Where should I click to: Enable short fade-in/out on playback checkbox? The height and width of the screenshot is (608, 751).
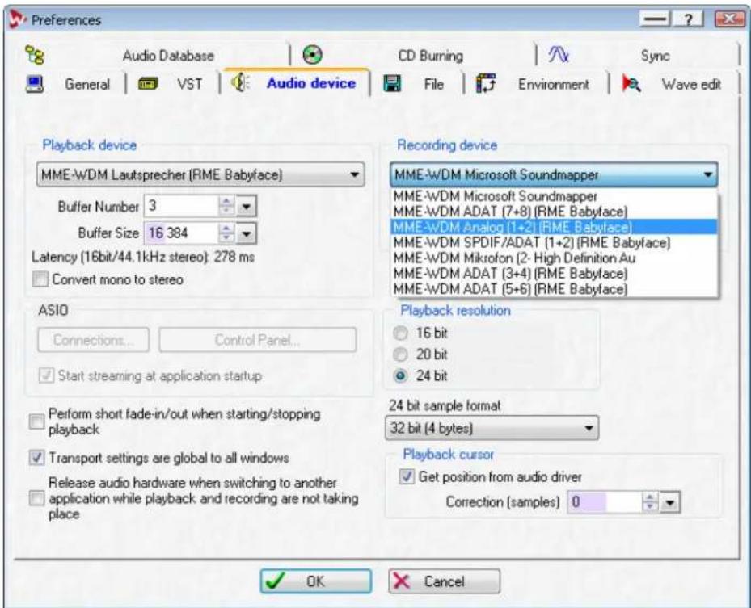click(36, 421)
